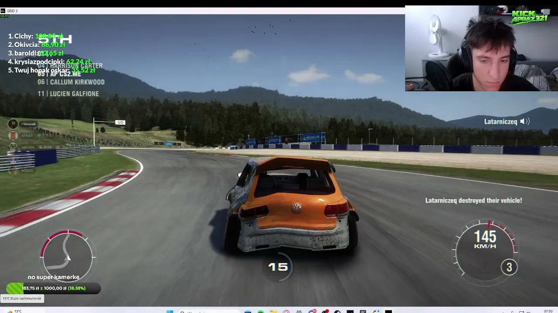This screenshot has height=313, width=558.
Task: Click the 'APRAZ' name in voice overlay
Action: coord(27,135)
